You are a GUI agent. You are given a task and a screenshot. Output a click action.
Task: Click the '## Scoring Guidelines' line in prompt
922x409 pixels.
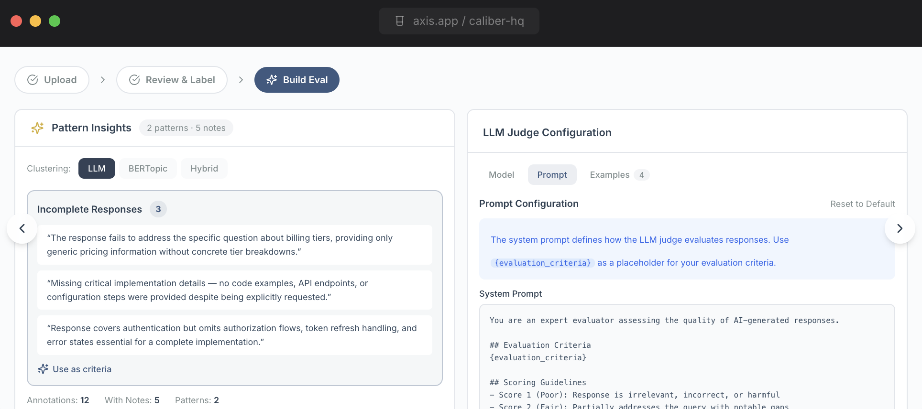tap(538, 382)
